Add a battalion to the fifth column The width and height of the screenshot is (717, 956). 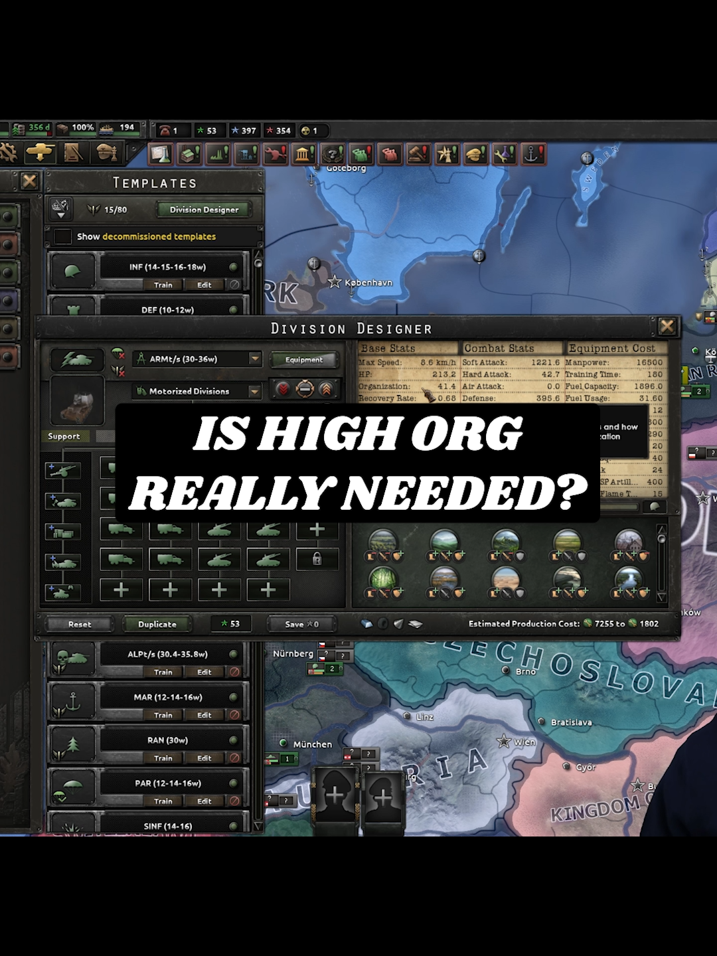317,529
